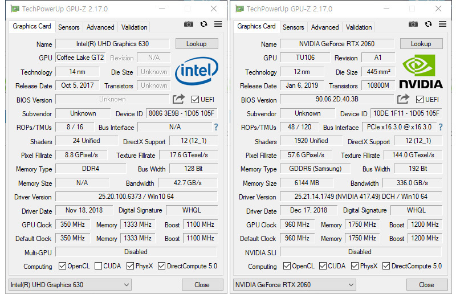
Task: Click the Bus Interface question mark for RTX 2060
Action: [x=441, y=127]
